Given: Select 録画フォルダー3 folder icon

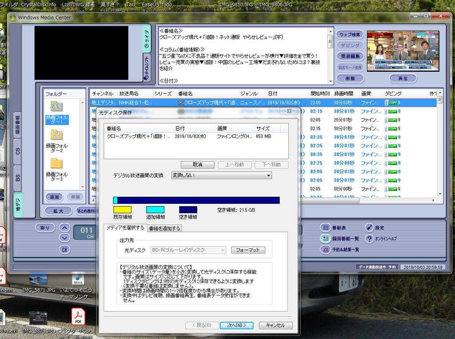Looking at the screenshot, I should click(56, 164).
